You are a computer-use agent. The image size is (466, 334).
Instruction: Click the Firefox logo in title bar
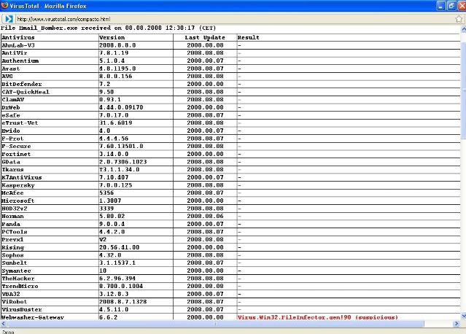coord(4,5)
